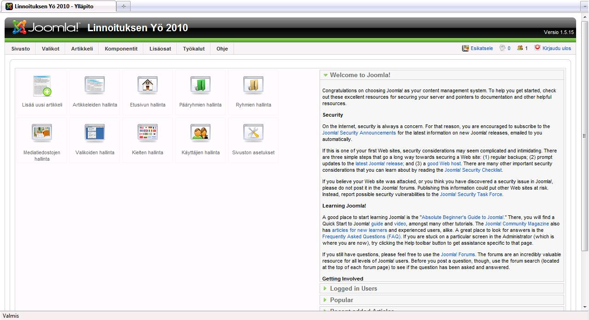This screenshot has height=320, width=589.
Task: Click the Joomla! logo in header
Action: click(x=46, y=28)
